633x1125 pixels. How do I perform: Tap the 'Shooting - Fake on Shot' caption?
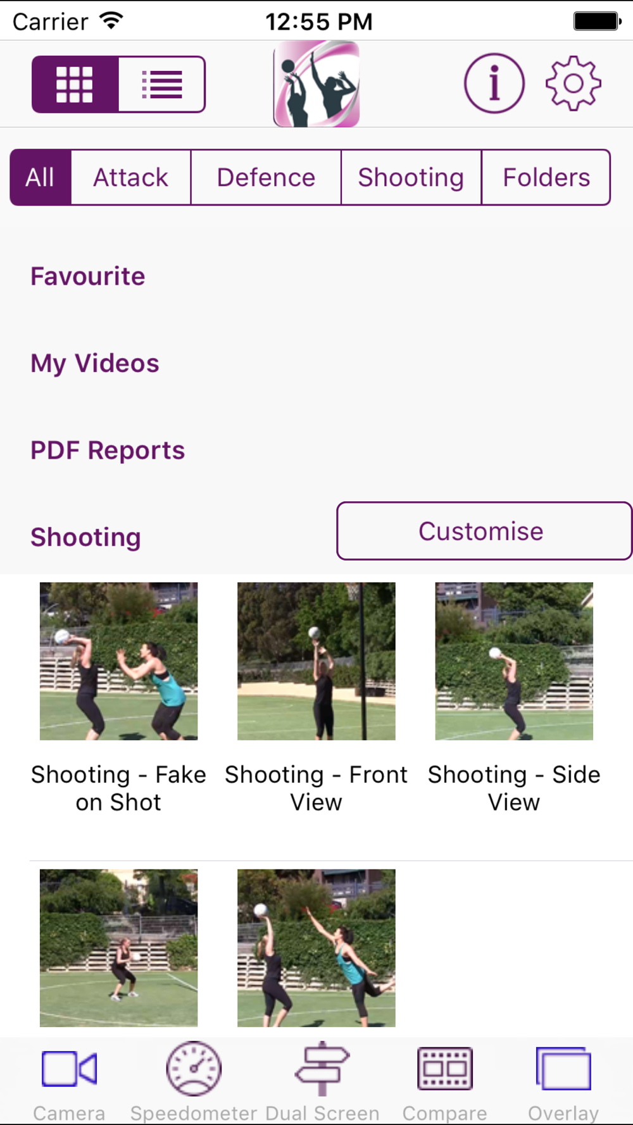(x=119, y=788)
